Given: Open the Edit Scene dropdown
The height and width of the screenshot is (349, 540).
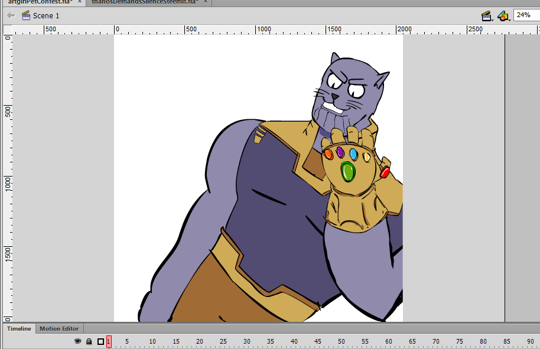Looking at the screenshot, I should pyautogui.click(x=487, y=16).
